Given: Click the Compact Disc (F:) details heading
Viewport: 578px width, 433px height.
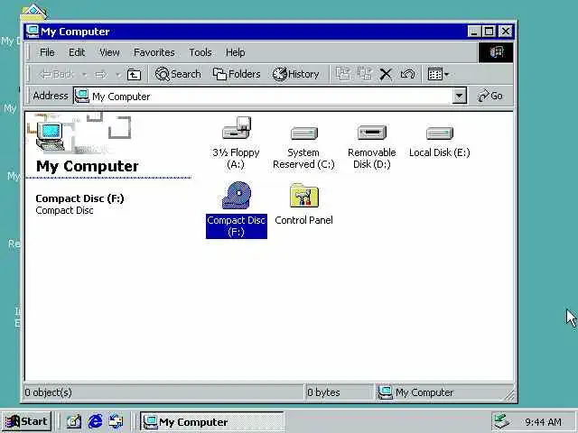Looking at the screenshot, I should tap(79, 198).
